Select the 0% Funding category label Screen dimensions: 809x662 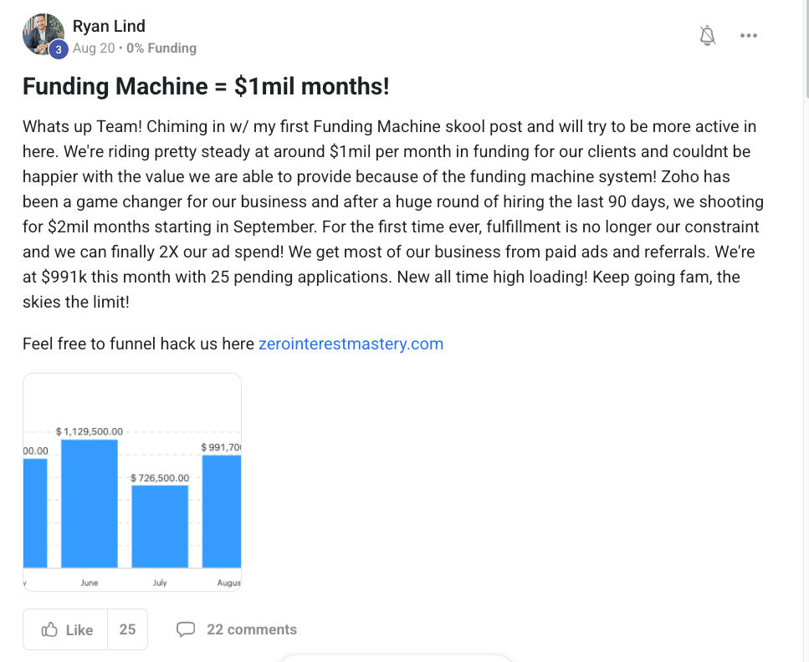point(161,48)
